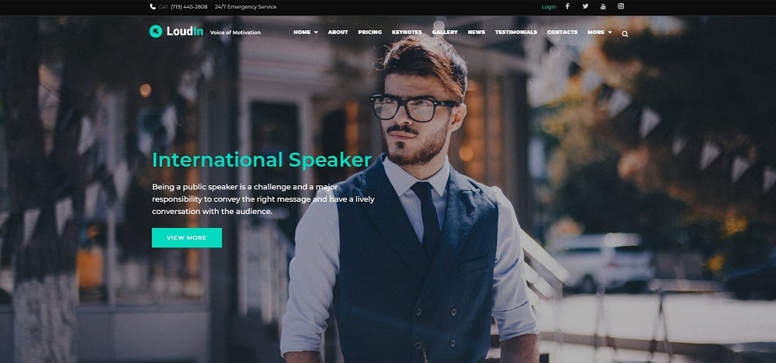Click the Login link
The width and height of the screenshot is (776, 363).
(549, 7)
